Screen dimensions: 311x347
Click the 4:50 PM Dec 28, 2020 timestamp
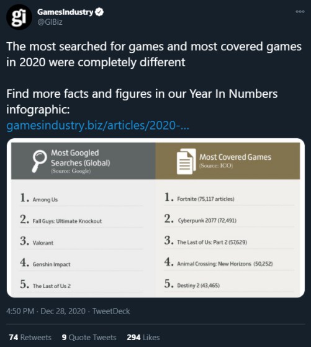click(46, 311)
